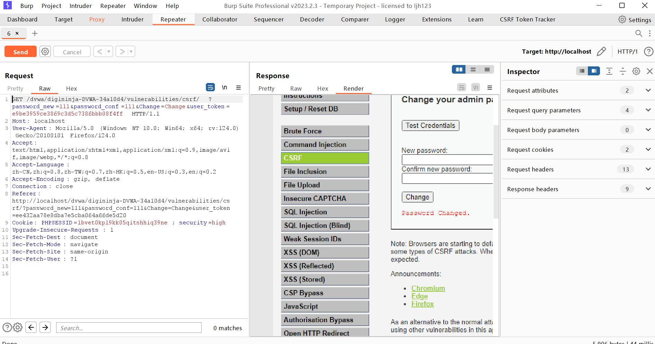Collapse all Inspector sections icon

pyautogui.click(x=622, y=71)
